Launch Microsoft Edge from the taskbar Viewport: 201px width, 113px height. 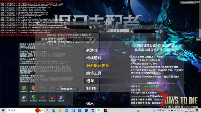[54, 110]
